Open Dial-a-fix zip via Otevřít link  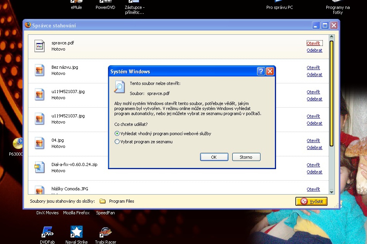(313, 165)
